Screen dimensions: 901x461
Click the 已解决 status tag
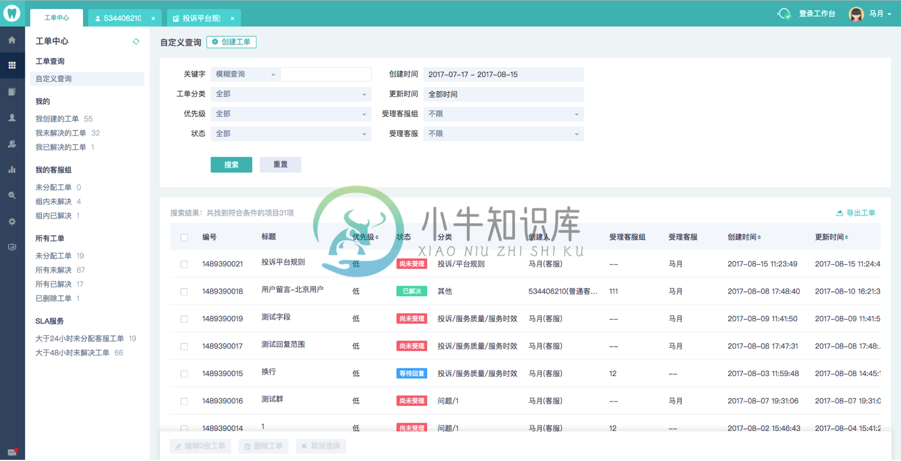pyautogui.click(x=412, y=291)
